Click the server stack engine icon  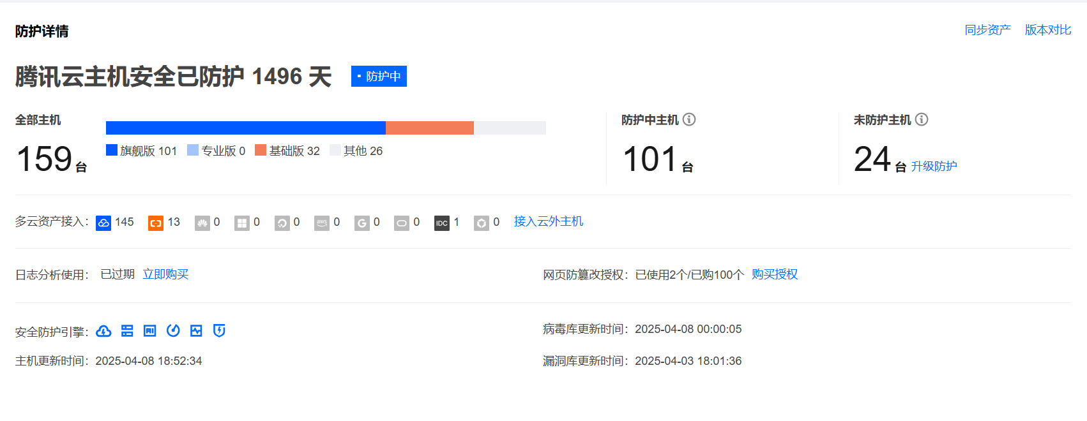click(127, 330)
